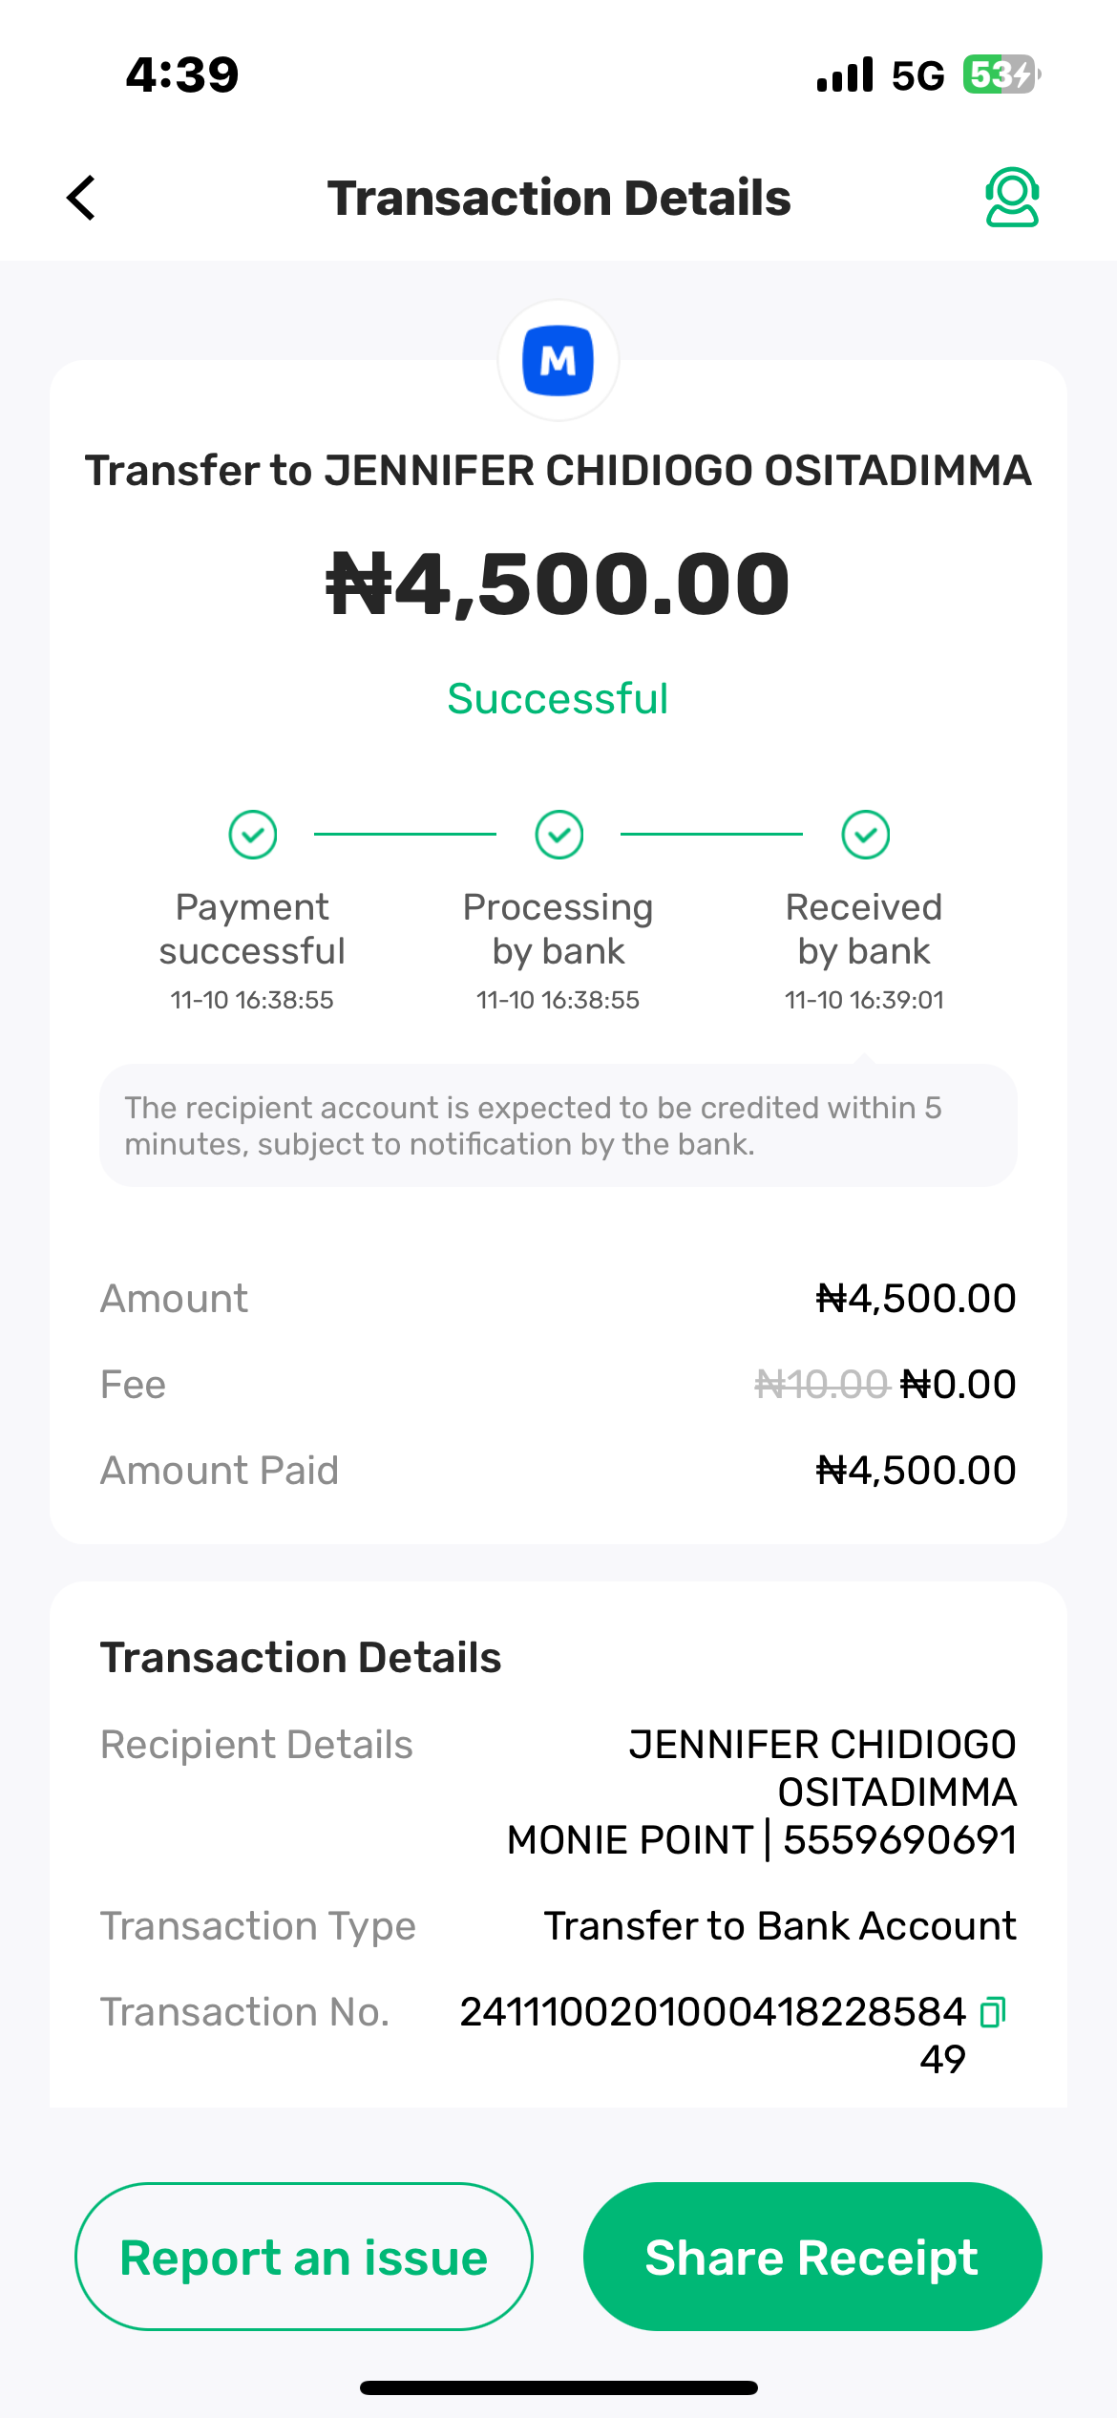Tap the Processing by bank checkmark icon

[558, 835]
